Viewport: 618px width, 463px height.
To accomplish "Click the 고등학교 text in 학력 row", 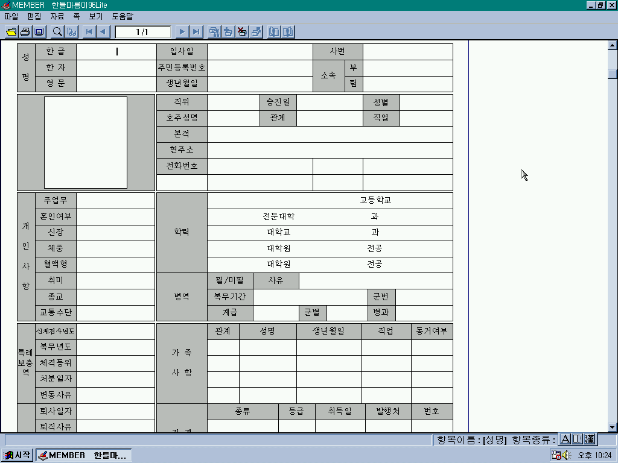I will pyautogui.click(x=375, y=200).
